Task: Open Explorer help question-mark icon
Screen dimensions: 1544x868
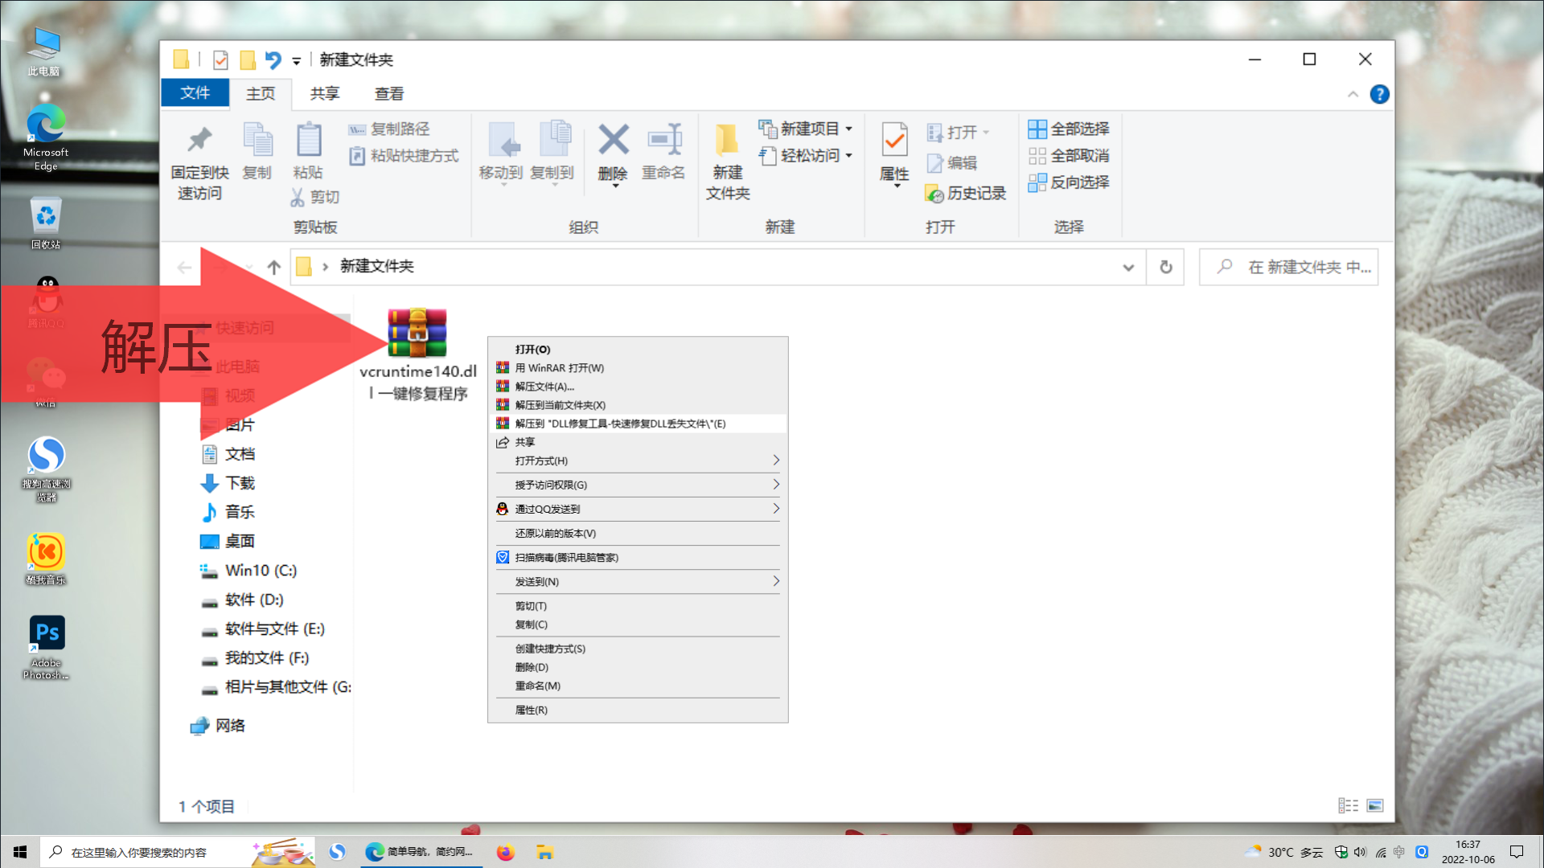Action: click(1379, 95)
